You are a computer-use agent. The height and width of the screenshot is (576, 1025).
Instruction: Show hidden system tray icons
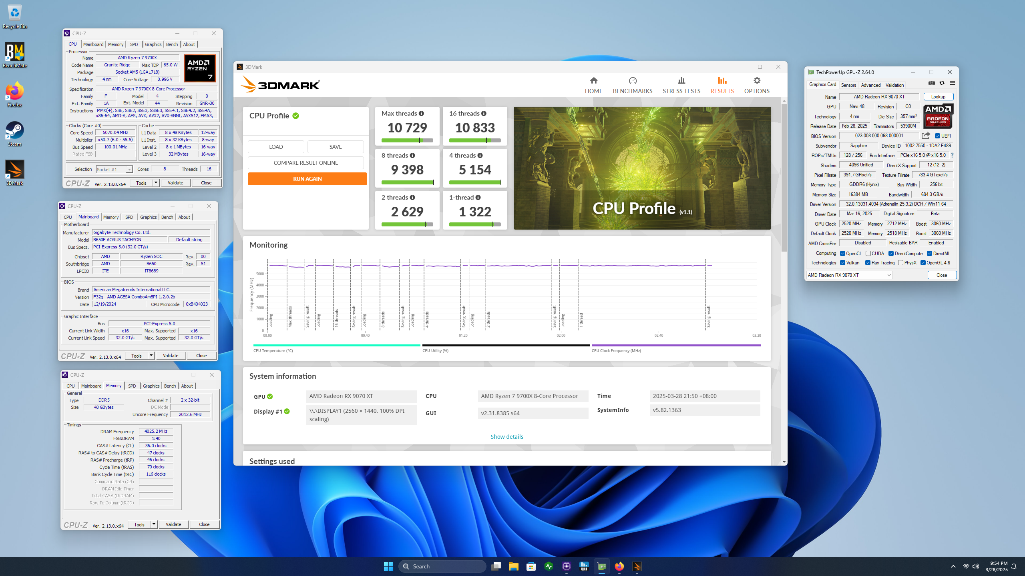click(953, 566)
